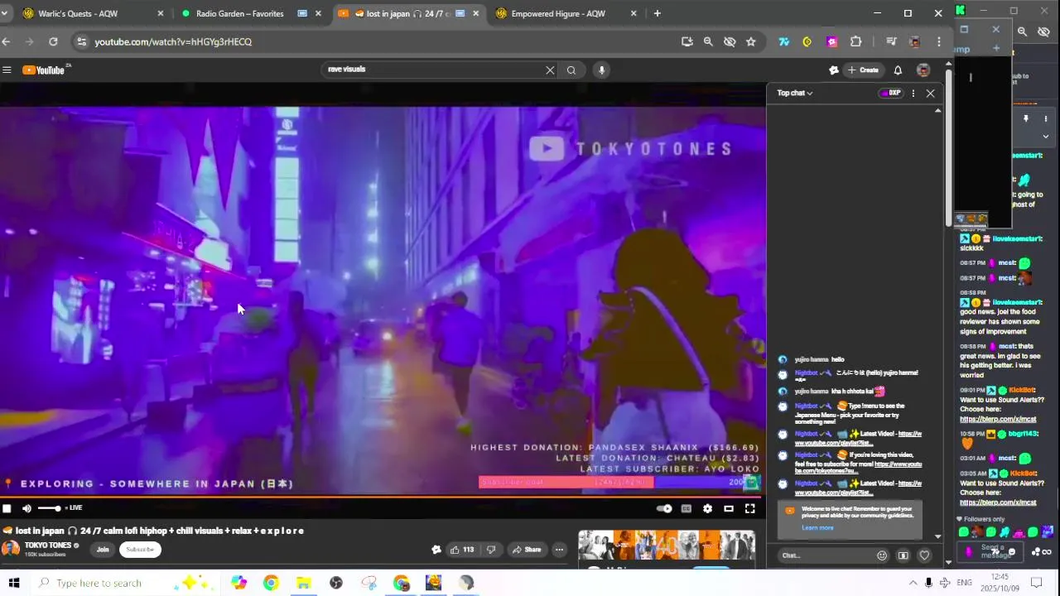The width and height of the screenshot is (1060, 596).
Task: Start voice search with the microphone
Action: tap(602, 70)
